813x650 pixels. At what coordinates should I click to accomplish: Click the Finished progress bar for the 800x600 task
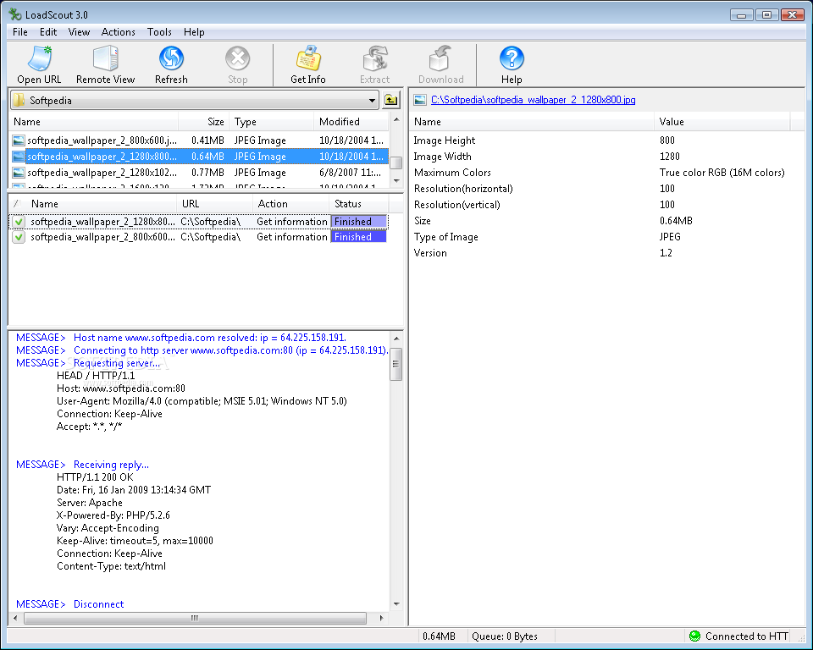[359, 237]
